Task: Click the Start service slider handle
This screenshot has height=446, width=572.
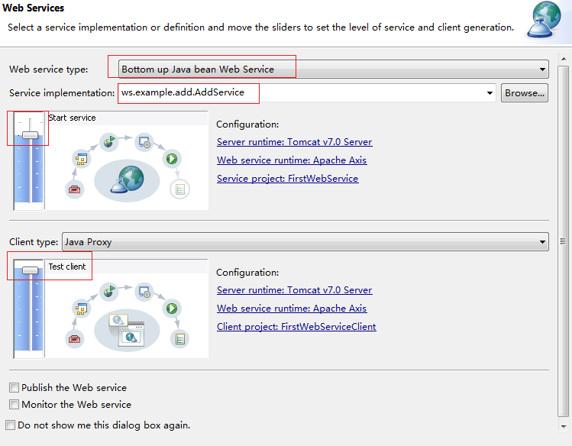Action: pos(30,135)
